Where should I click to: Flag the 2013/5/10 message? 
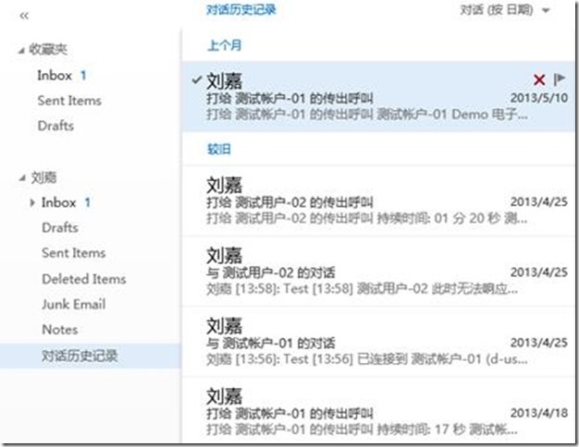click(560, 80)
